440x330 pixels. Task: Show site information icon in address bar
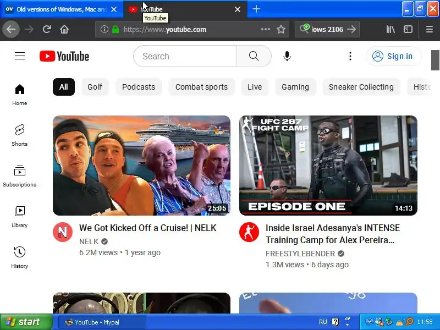(104, 29)
